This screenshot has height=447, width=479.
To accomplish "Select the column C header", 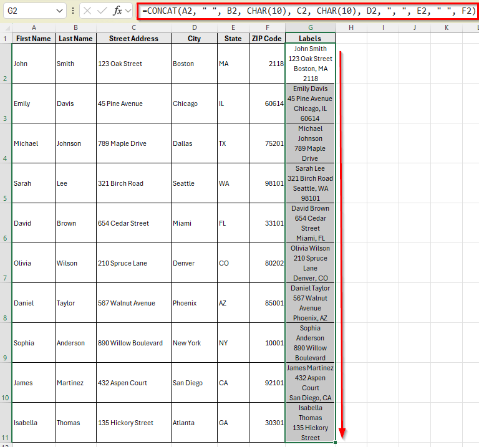I will [x=133, y=27].
